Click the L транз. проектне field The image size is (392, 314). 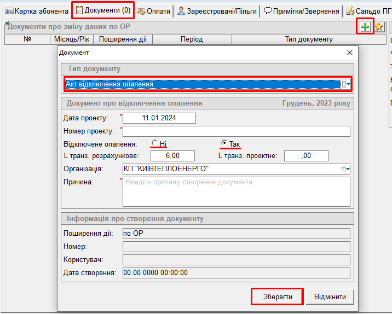[306, 156]
